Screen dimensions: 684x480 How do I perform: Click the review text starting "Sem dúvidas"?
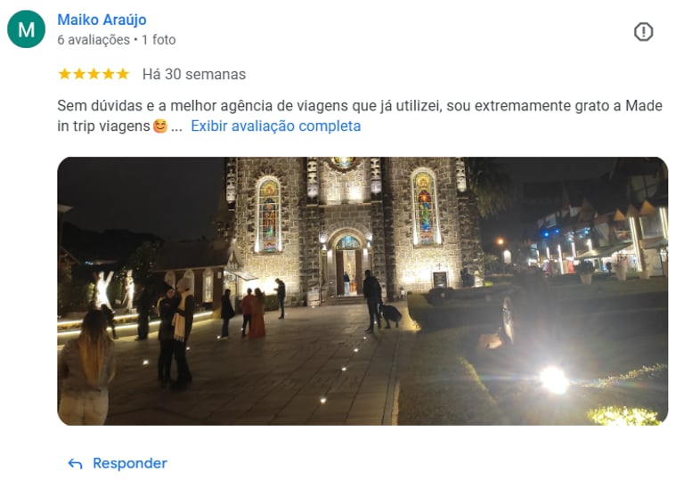click(360, 116)
